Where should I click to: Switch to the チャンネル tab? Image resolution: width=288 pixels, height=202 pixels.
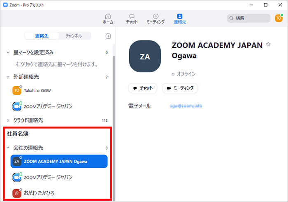[74, 36]
